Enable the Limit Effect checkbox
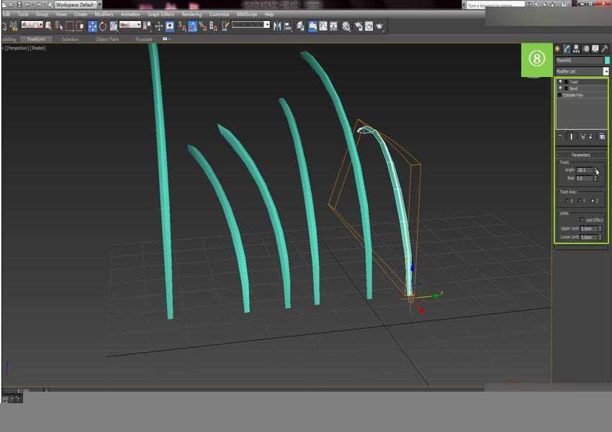Screen dimensions: 612x432 pyautogui.click(x=582, y=220)
